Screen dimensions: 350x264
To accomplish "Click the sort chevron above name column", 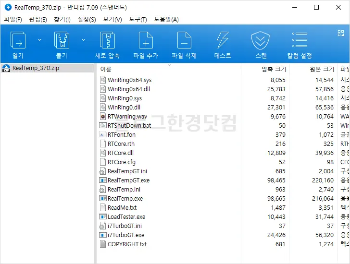I will (x=169, y=65).
